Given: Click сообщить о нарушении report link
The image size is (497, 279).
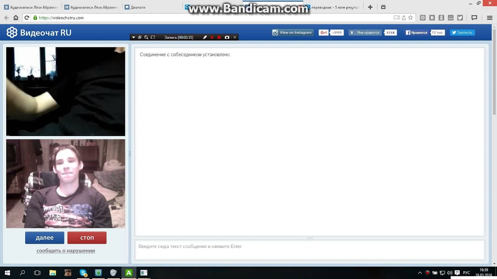Looking at the screenshot, I should click(66, 251).
